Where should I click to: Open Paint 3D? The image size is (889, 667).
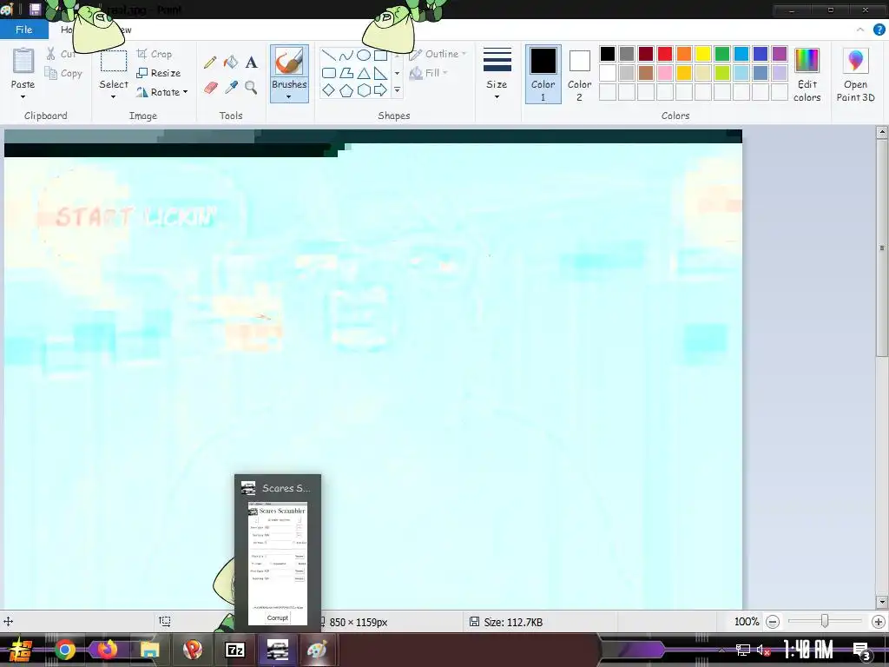point(855,75)
